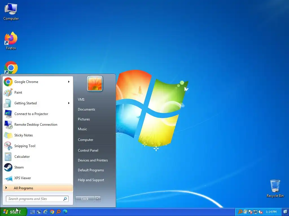Open Steam from the Start menu
Viewport: 289px width, 216px height.
[38, 167]
